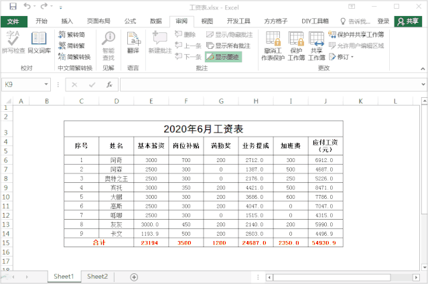
Task: Open the Customize Quick Access Toolbar dropdown
Action: (x=60, y=7)
